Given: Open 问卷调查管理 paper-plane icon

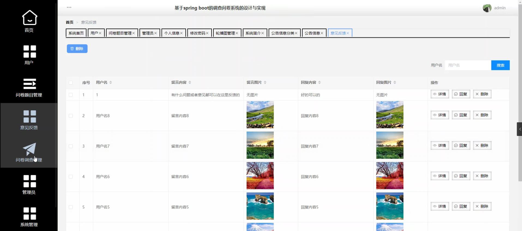Looking at the screenshot, I should 29,149.
